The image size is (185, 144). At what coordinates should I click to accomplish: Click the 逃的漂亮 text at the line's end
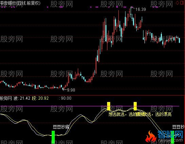tap(163, 114)
